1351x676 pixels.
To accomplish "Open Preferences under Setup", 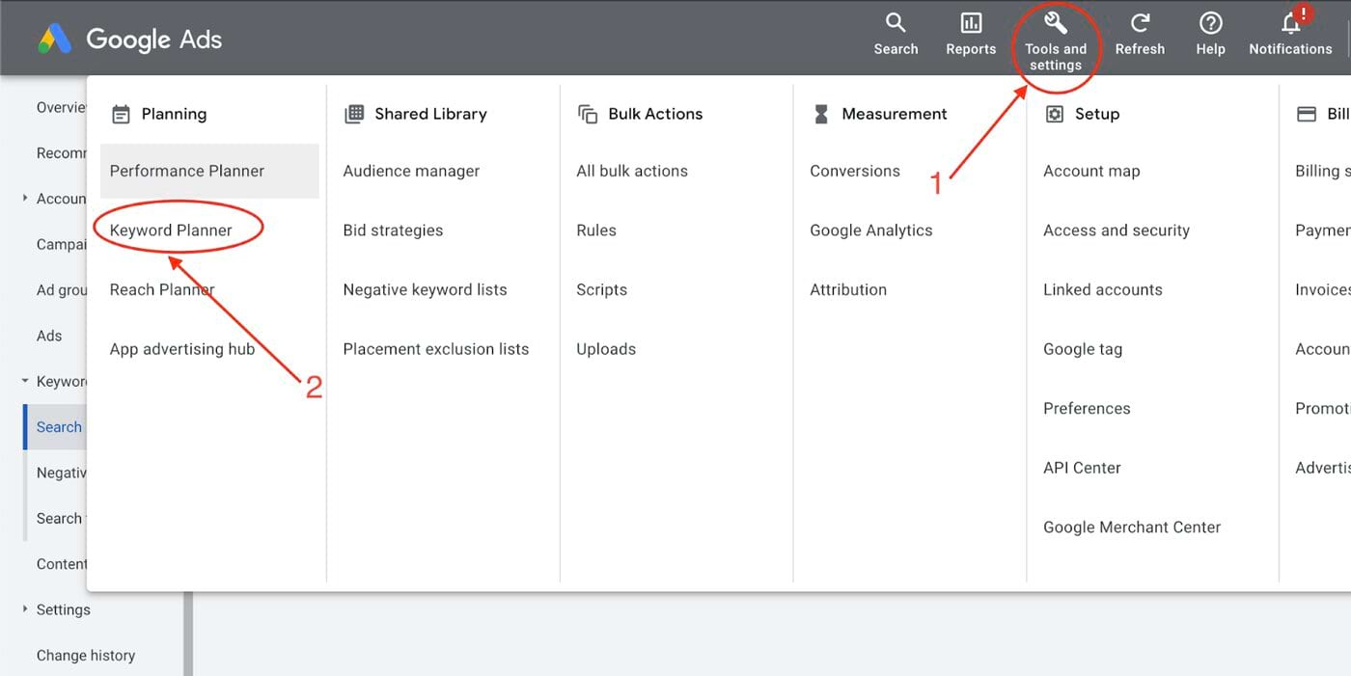I will pos(1087,408).
